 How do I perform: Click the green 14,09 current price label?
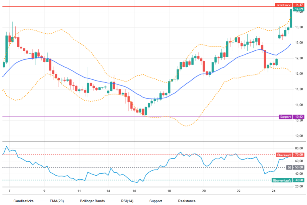299,9
